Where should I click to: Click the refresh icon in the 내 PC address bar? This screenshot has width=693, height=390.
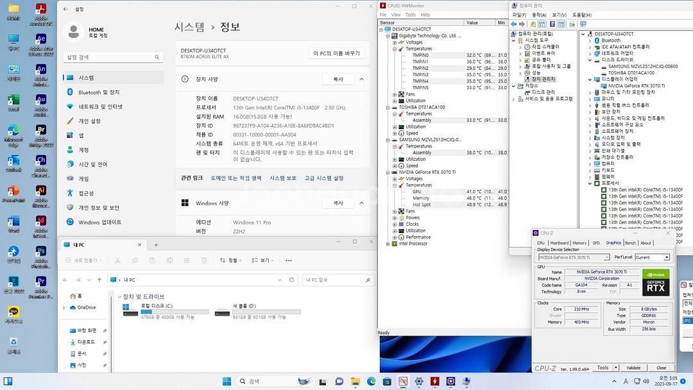tap(292, 280)
